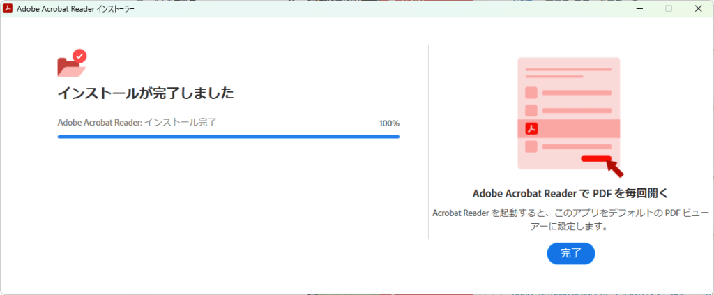Click the white checkmark badge on folder
This screenshot has height=295, width=714.
click(x=80, y=55)
